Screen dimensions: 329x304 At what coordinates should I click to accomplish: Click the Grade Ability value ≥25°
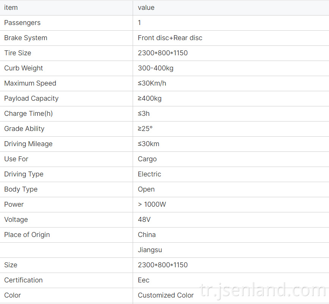pos(145,128)
